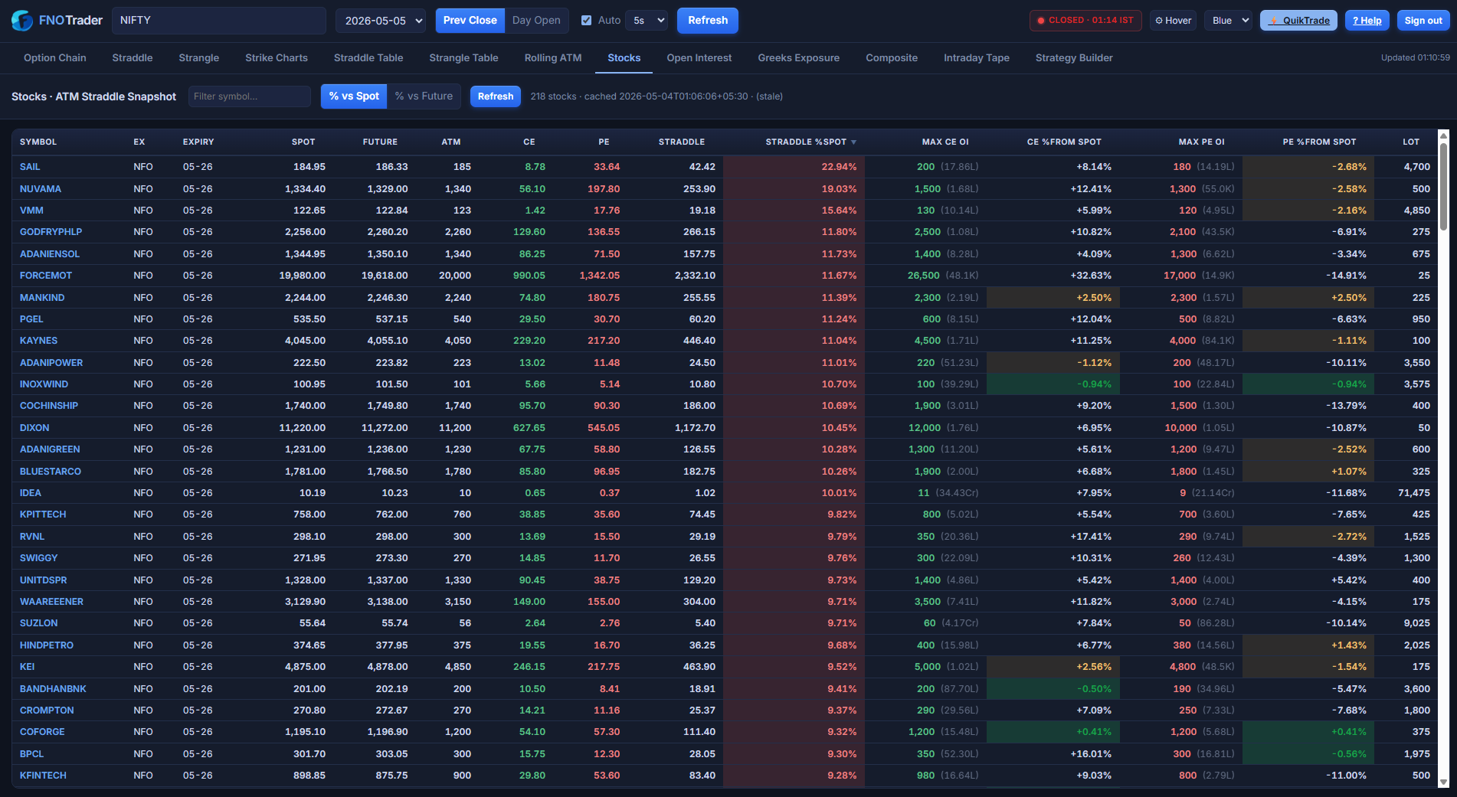Click the 218 stocks cached status text
The image size is (1457, 797).
(656, 96)
